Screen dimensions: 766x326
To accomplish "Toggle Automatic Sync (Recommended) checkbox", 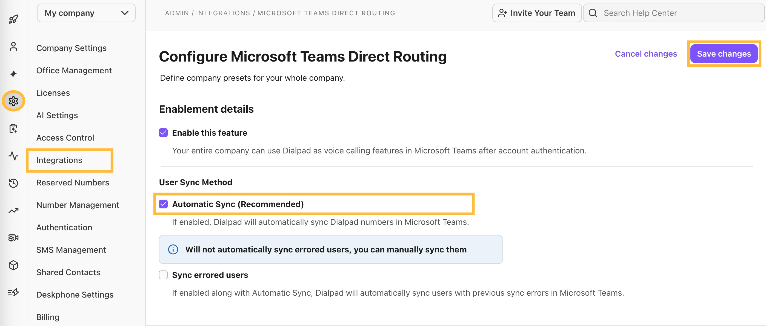I will pos(163,204).
